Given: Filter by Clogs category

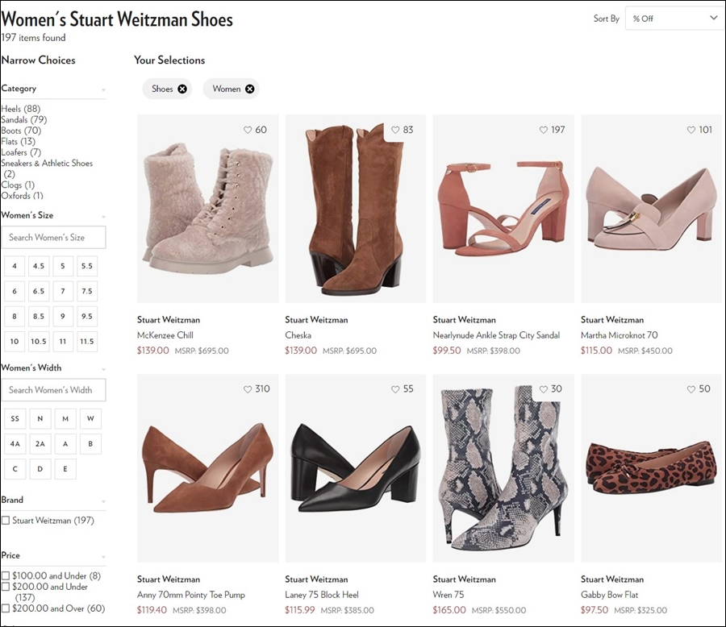Looking at the screenshot, I should click(x=18, y=185).
